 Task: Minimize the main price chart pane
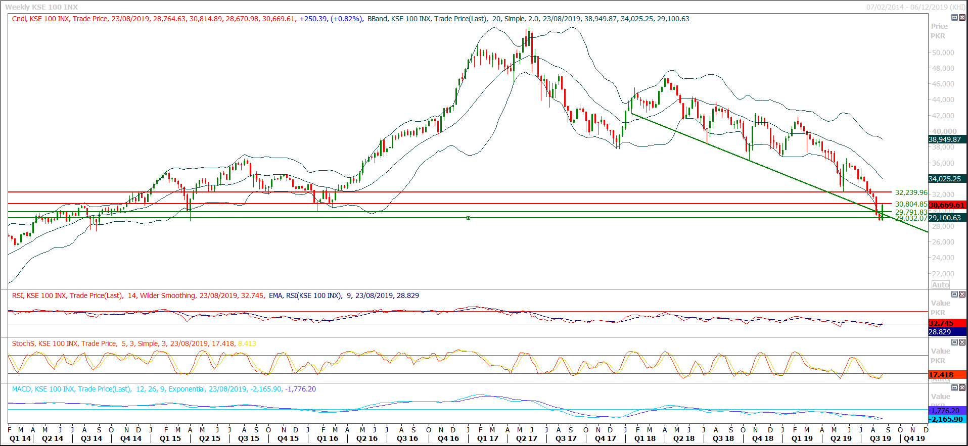click(954, 18)
